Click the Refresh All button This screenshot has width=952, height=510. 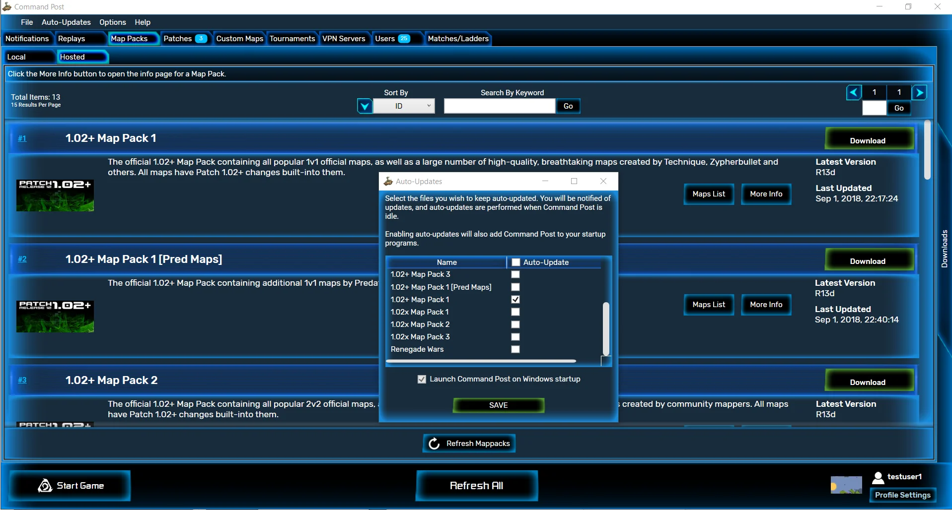pyautogui.click(x=477, y=486)
